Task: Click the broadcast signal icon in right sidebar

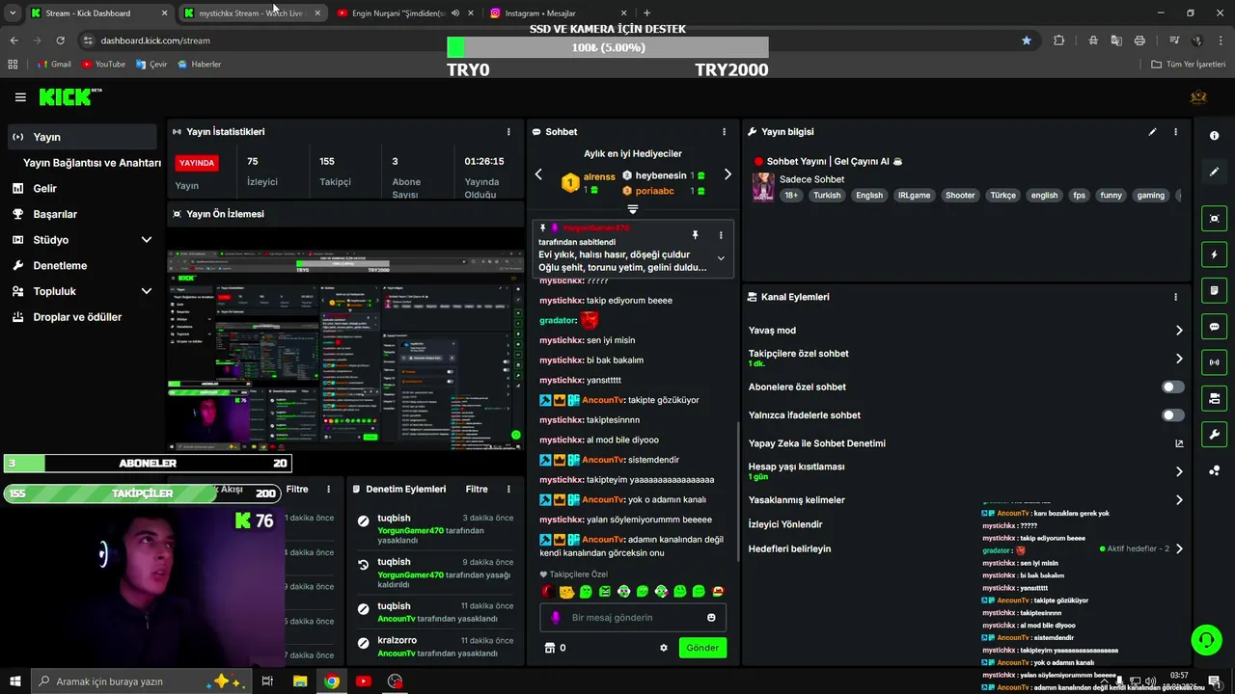Action: tap(1214, 362)
